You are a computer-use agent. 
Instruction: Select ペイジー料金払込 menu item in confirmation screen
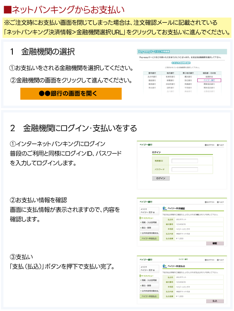point(149,238)
